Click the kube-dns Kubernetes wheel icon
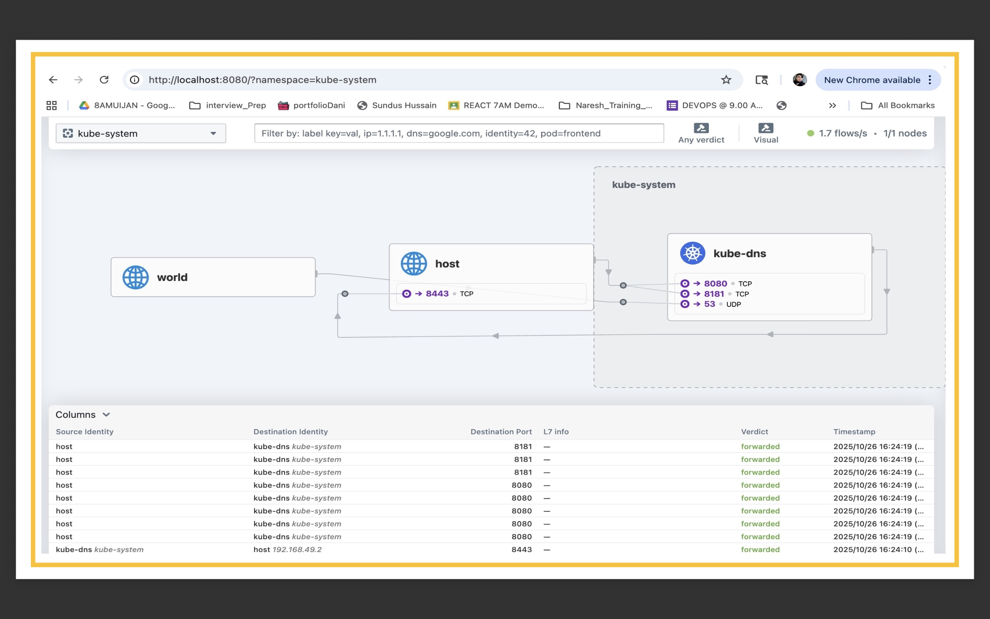 pyautogui.click(x=692, y=253)
